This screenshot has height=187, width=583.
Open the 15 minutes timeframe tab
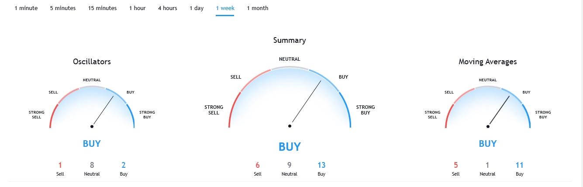coord(102,8)
